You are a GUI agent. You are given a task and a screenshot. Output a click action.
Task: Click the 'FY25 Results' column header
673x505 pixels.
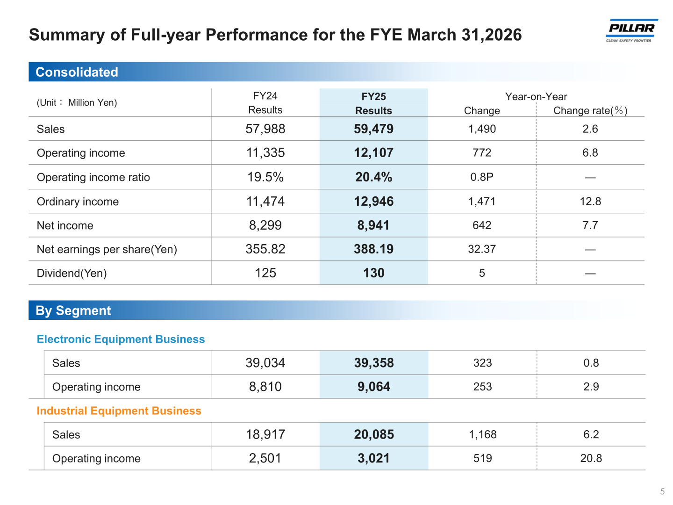click(374, 103)
